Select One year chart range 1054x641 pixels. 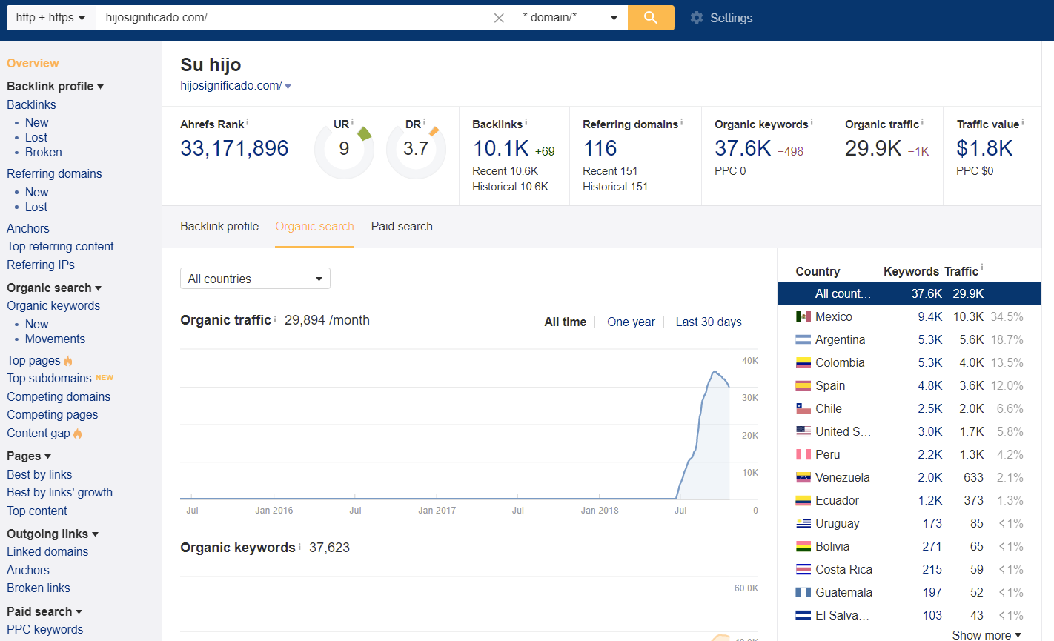(631, 322)
